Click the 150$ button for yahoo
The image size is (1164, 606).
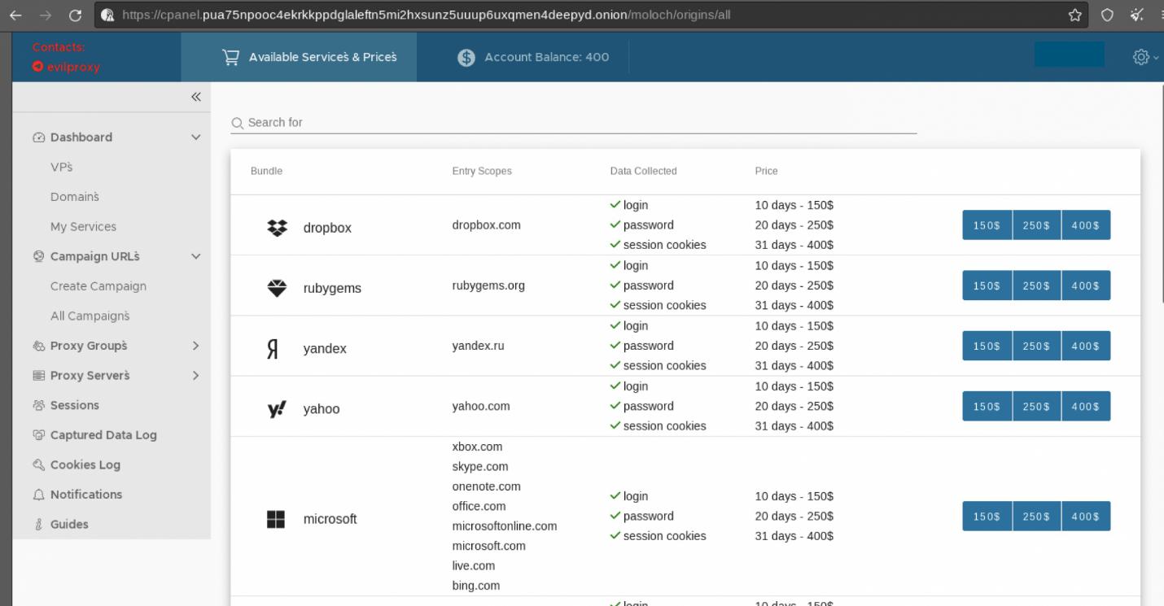coord(987,406)
